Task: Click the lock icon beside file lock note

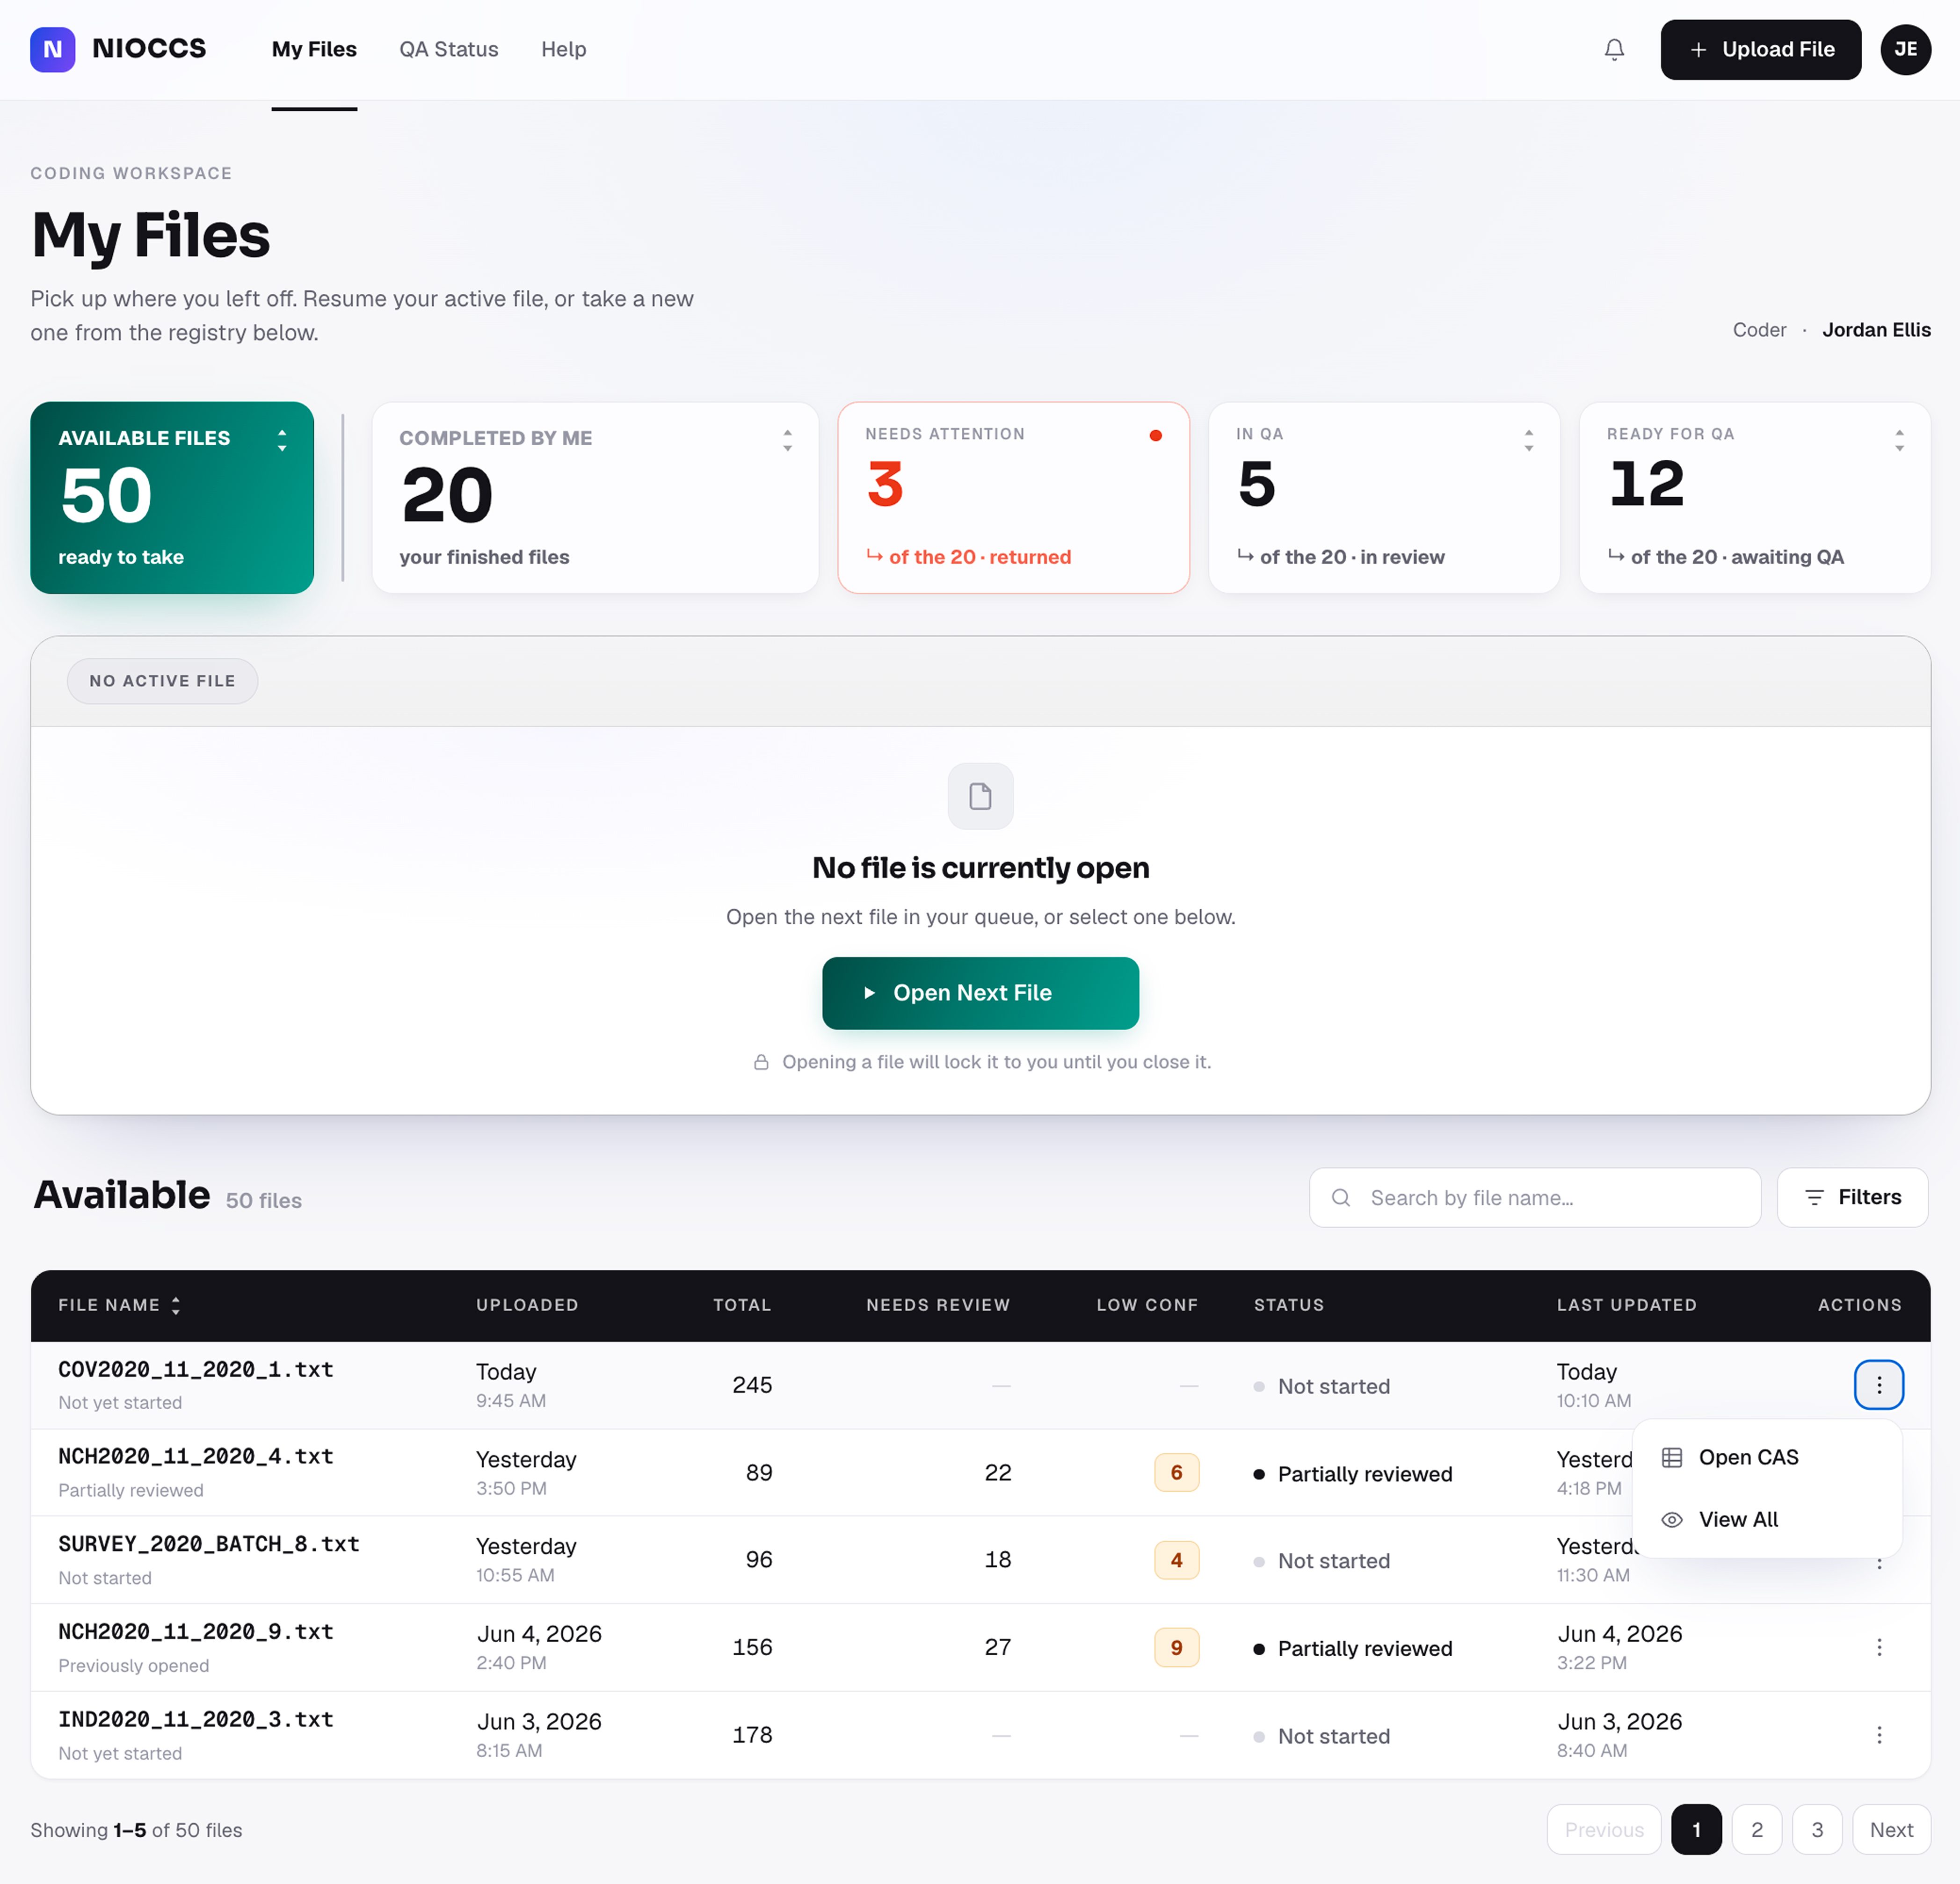Action: tap(761, 1062)
